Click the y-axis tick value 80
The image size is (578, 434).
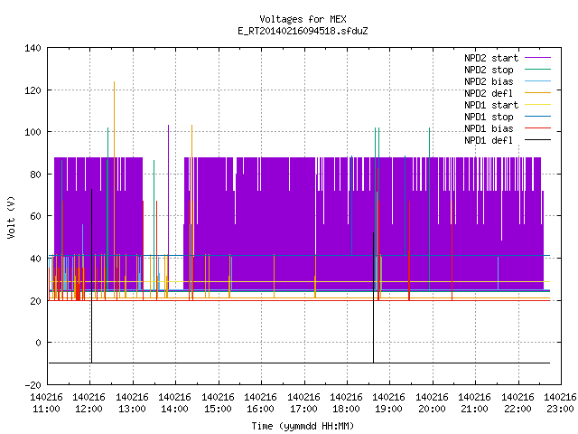tap(35, 175)
